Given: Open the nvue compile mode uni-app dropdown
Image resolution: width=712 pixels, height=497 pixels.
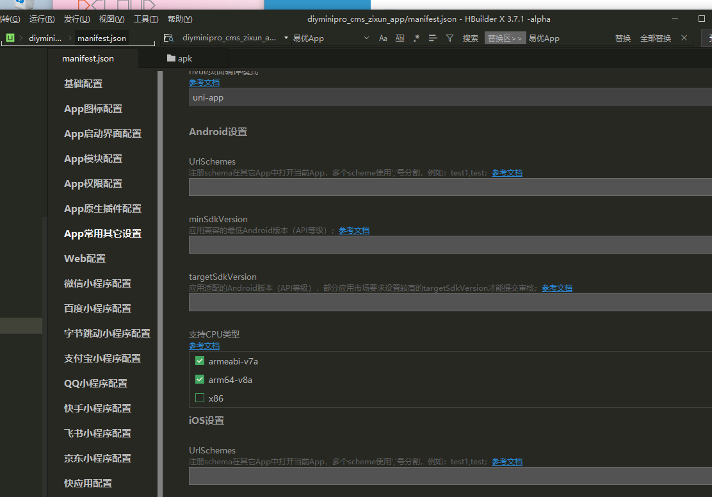Looking at the screenshot, I should [448, 97].
